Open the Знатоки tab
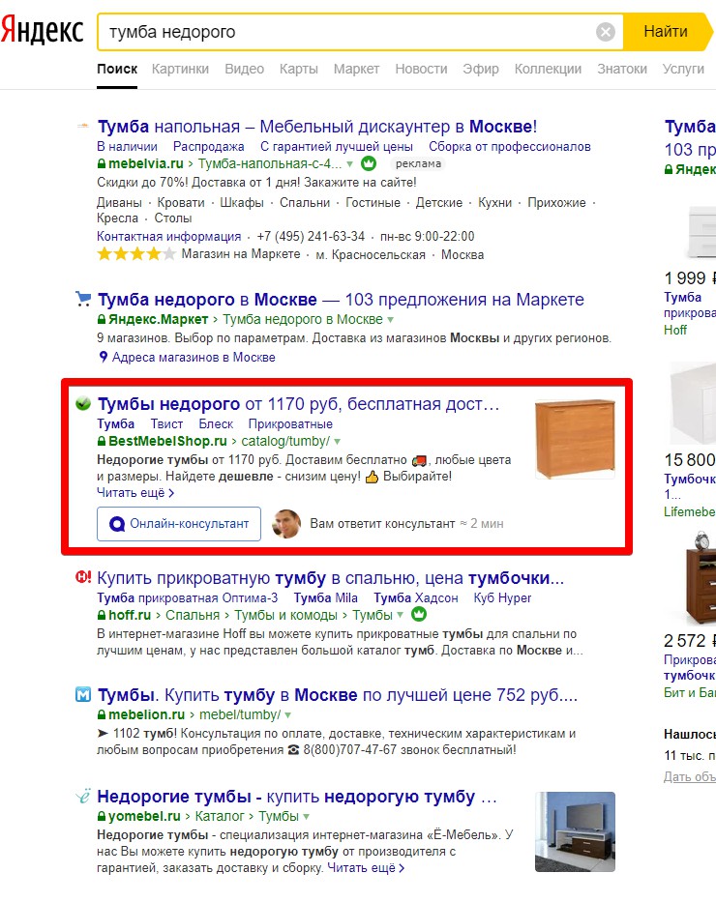 [x=621, y=69]
